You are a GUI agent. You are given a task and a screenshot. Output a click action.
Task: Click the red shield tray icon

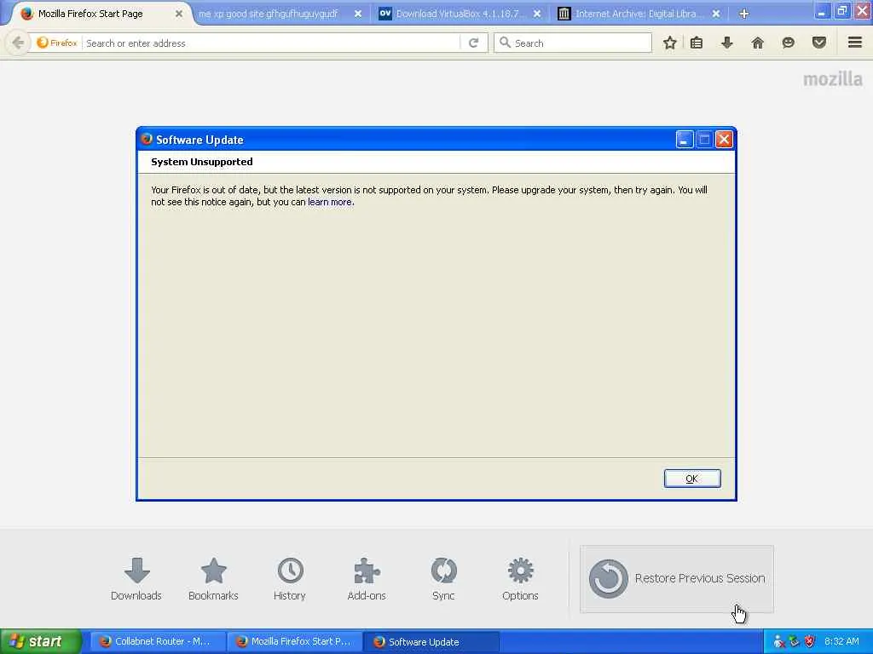click(x=810, y=642)
